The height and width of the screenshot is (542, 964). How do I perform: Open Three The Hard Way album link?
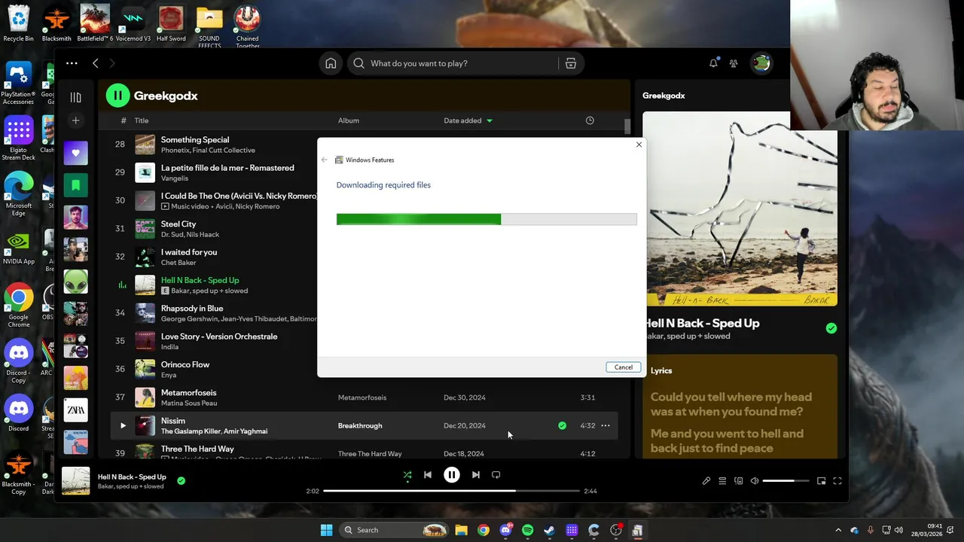[370, 453]
